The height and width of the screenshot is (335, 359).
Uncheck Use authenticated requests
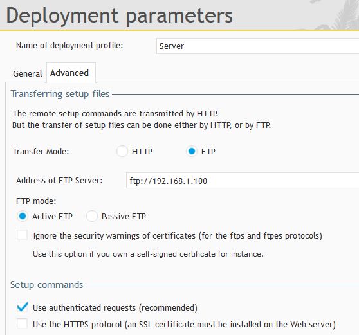(23, 307)
